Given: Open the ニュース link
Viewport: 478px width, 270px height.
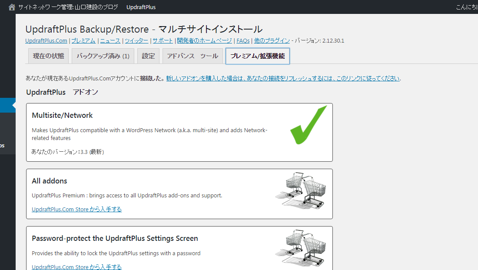Looking at the screenshot, I should pyautogui.click(x=110, y=41).
